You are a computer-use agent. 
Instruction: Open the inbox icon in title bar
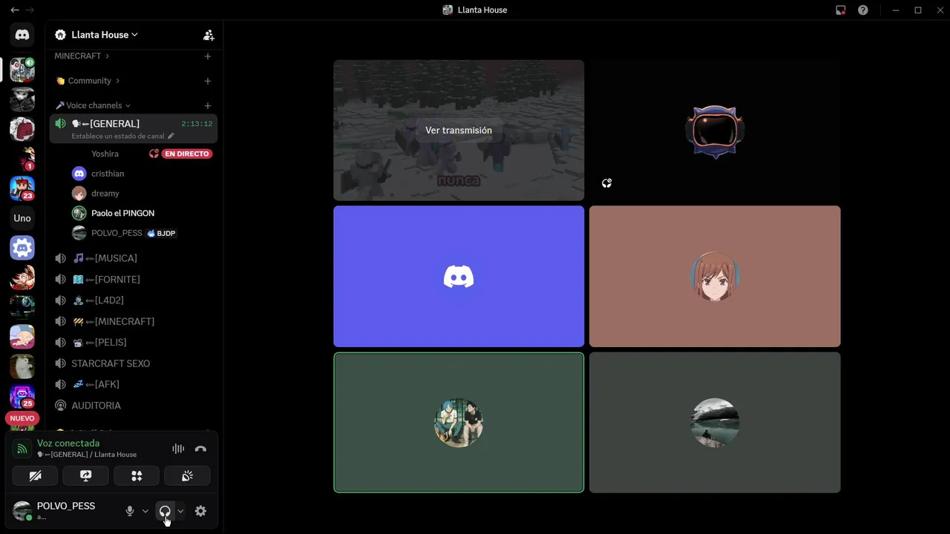840,10
